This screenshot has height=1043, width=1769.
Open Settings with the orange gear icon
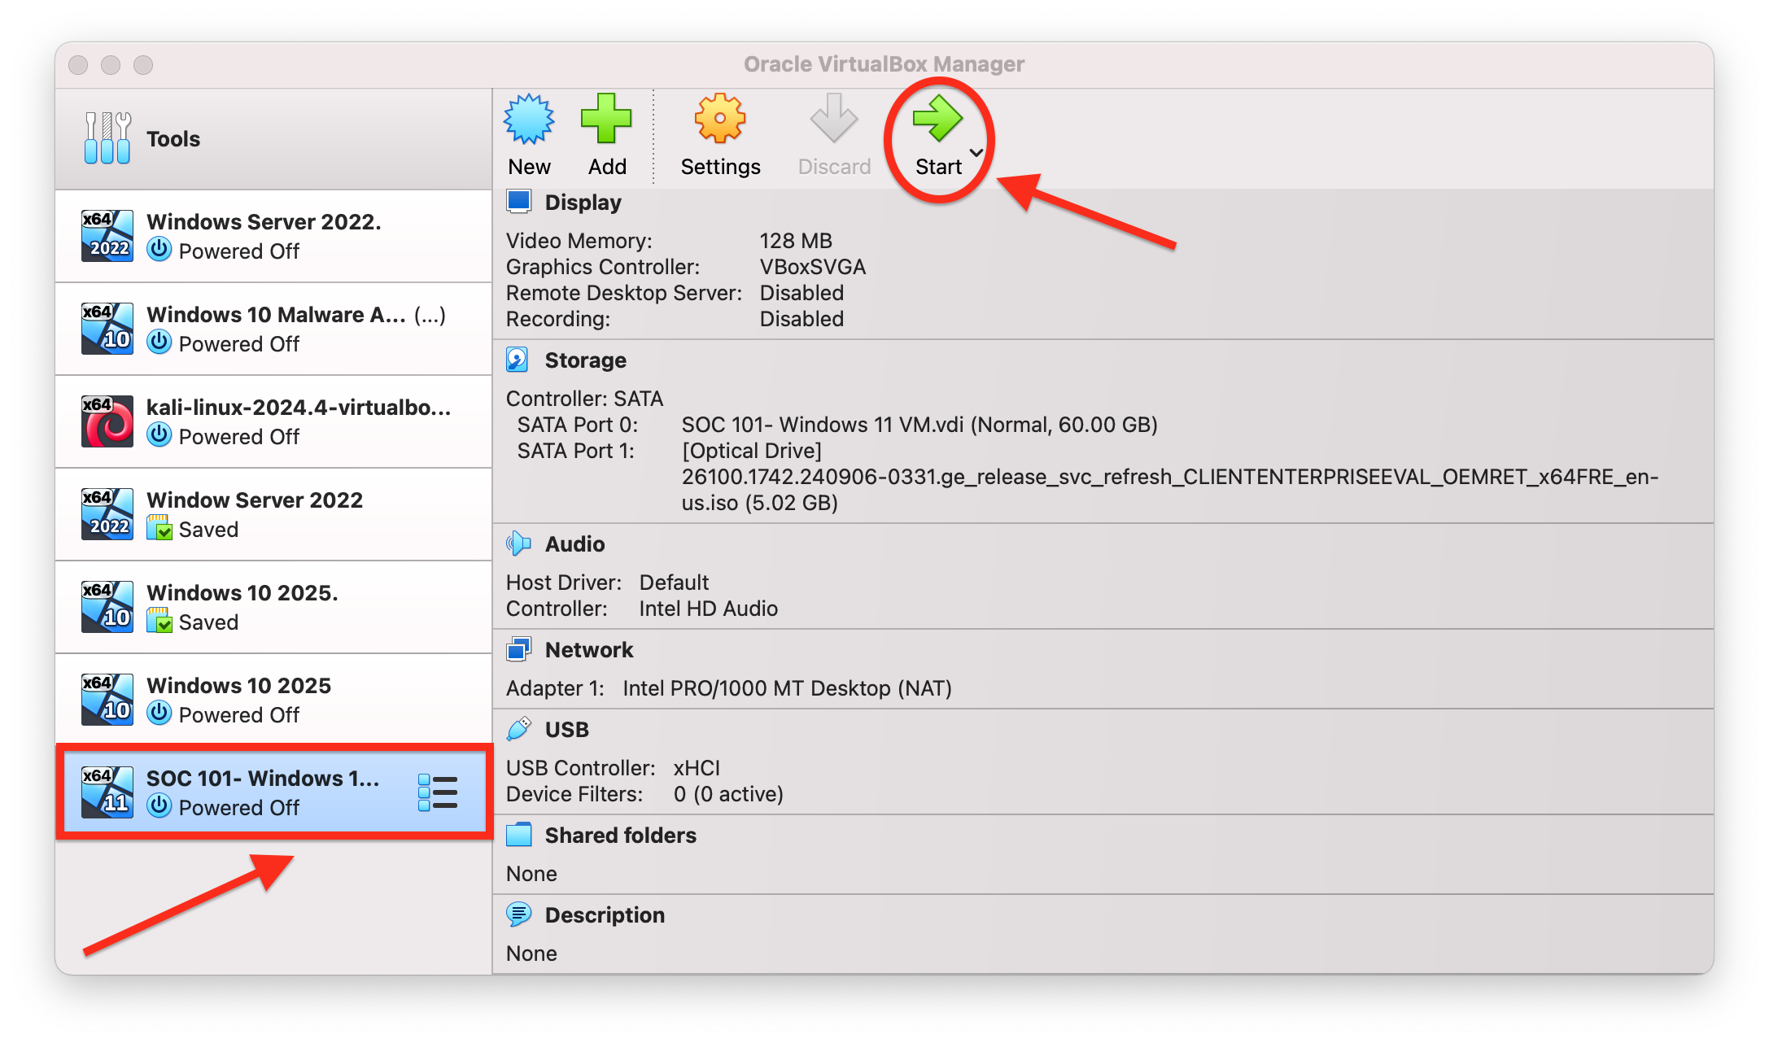pos(720,119)
